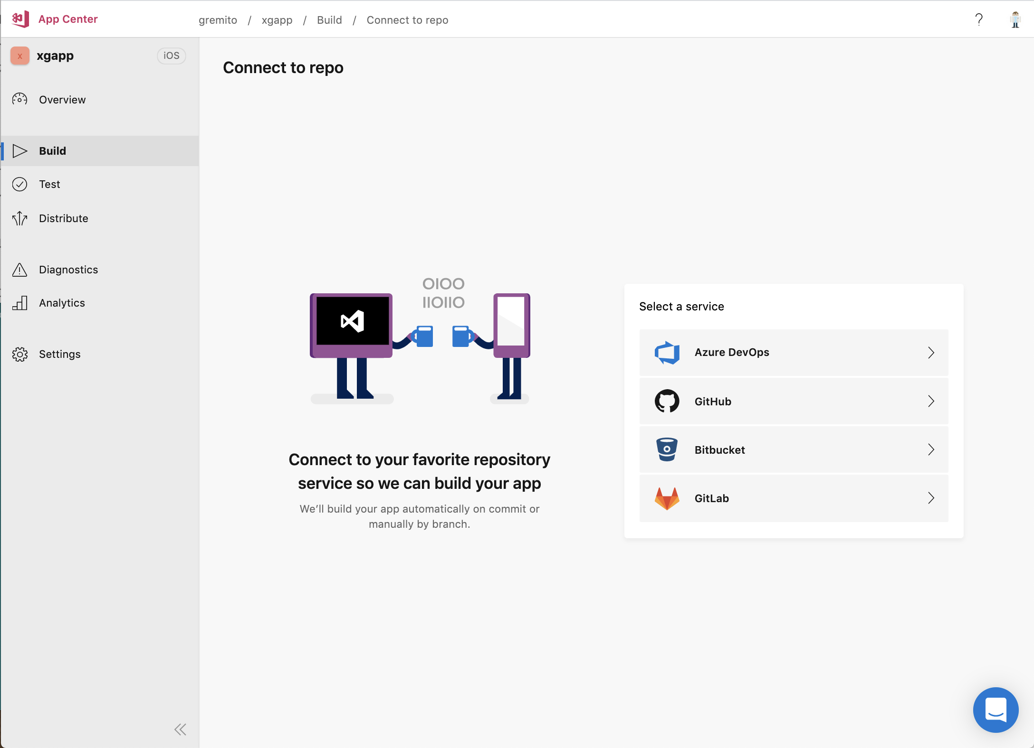Viewport: 1034px width, 748px height.
Task: Click the GitHub octocat icon
Action: [667, 402]
